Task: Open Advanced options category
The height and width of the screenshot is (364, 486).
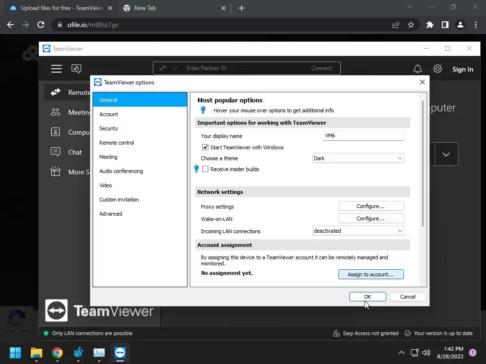Action: (140, 214)
